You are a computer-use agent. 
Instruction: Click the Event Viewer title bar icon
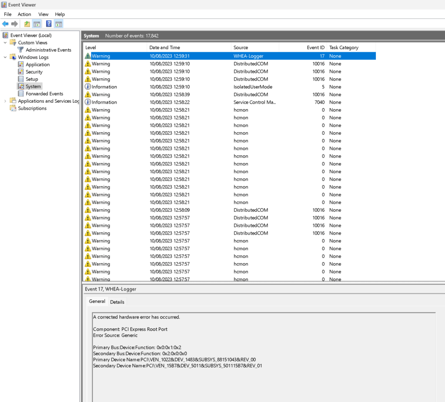[4, 5]
